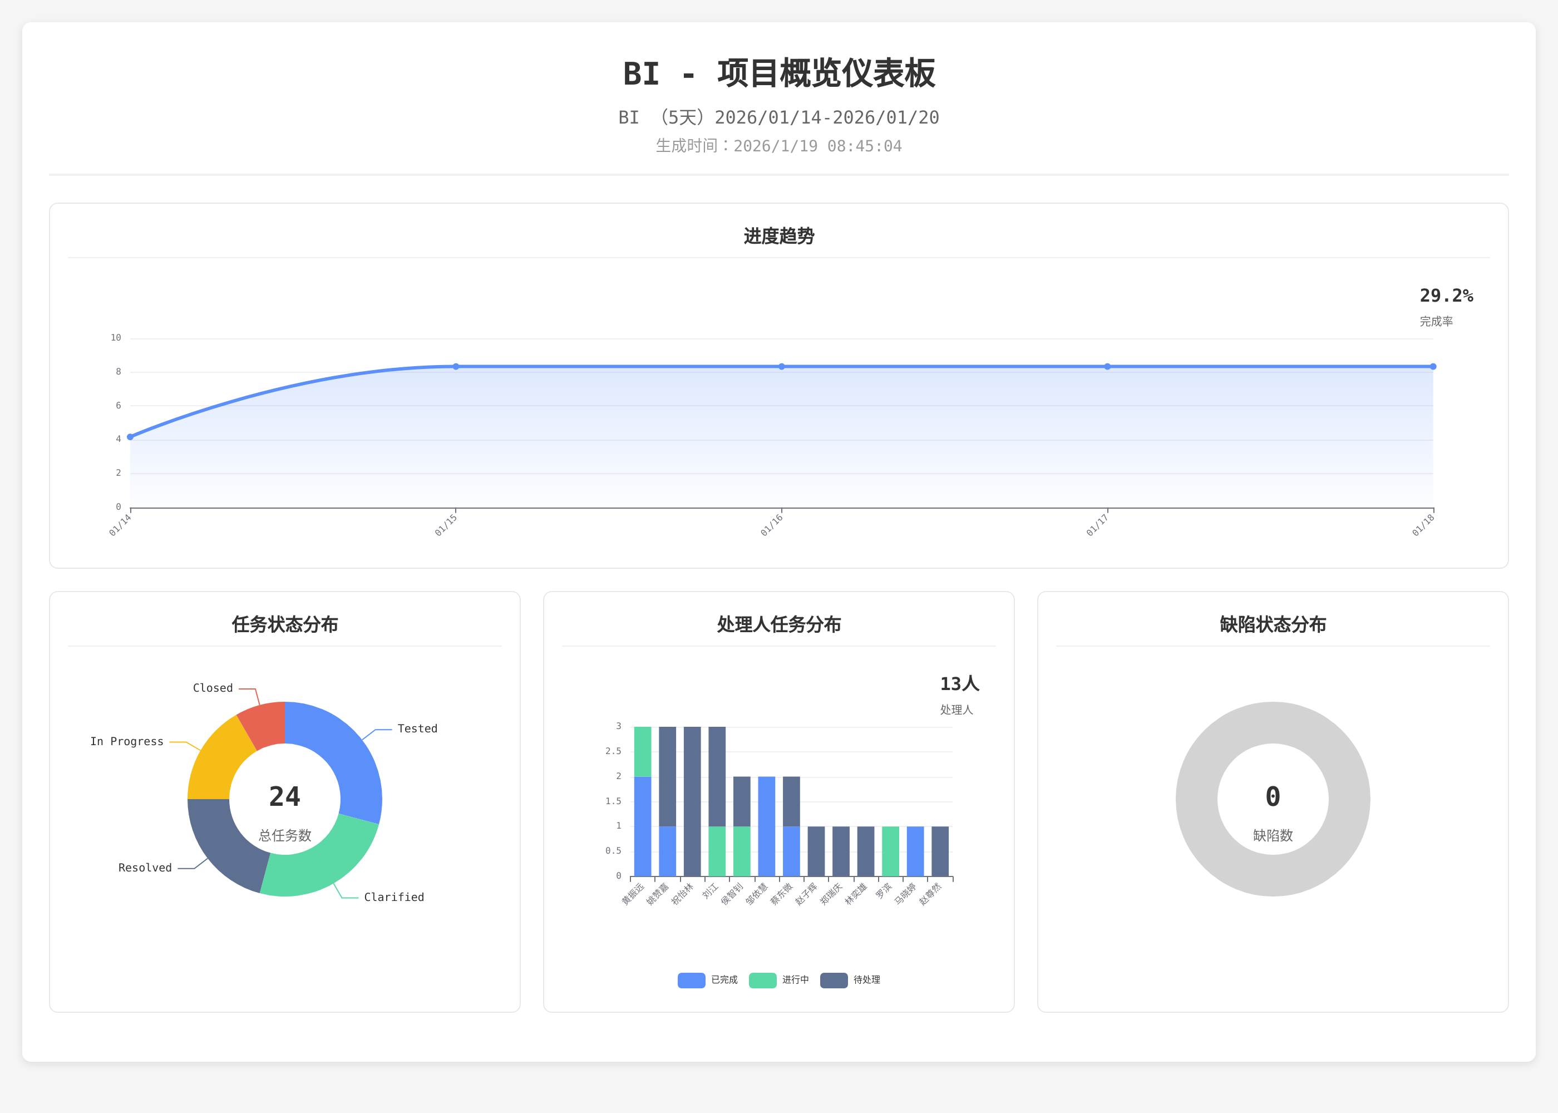Click the trend line point at 01/14
This screenshot has height=1113, width=1558.
point(130,436)
